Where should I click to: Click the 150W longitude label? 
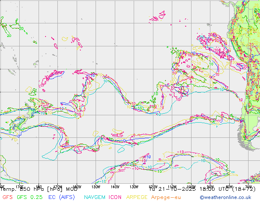click(96, 187)
